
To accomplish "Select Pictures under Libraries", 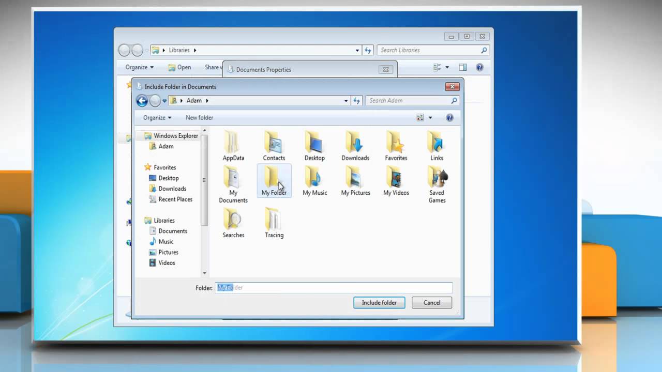I will (164, 252).
